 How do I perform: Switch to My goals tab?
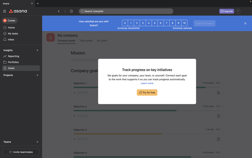102,41
